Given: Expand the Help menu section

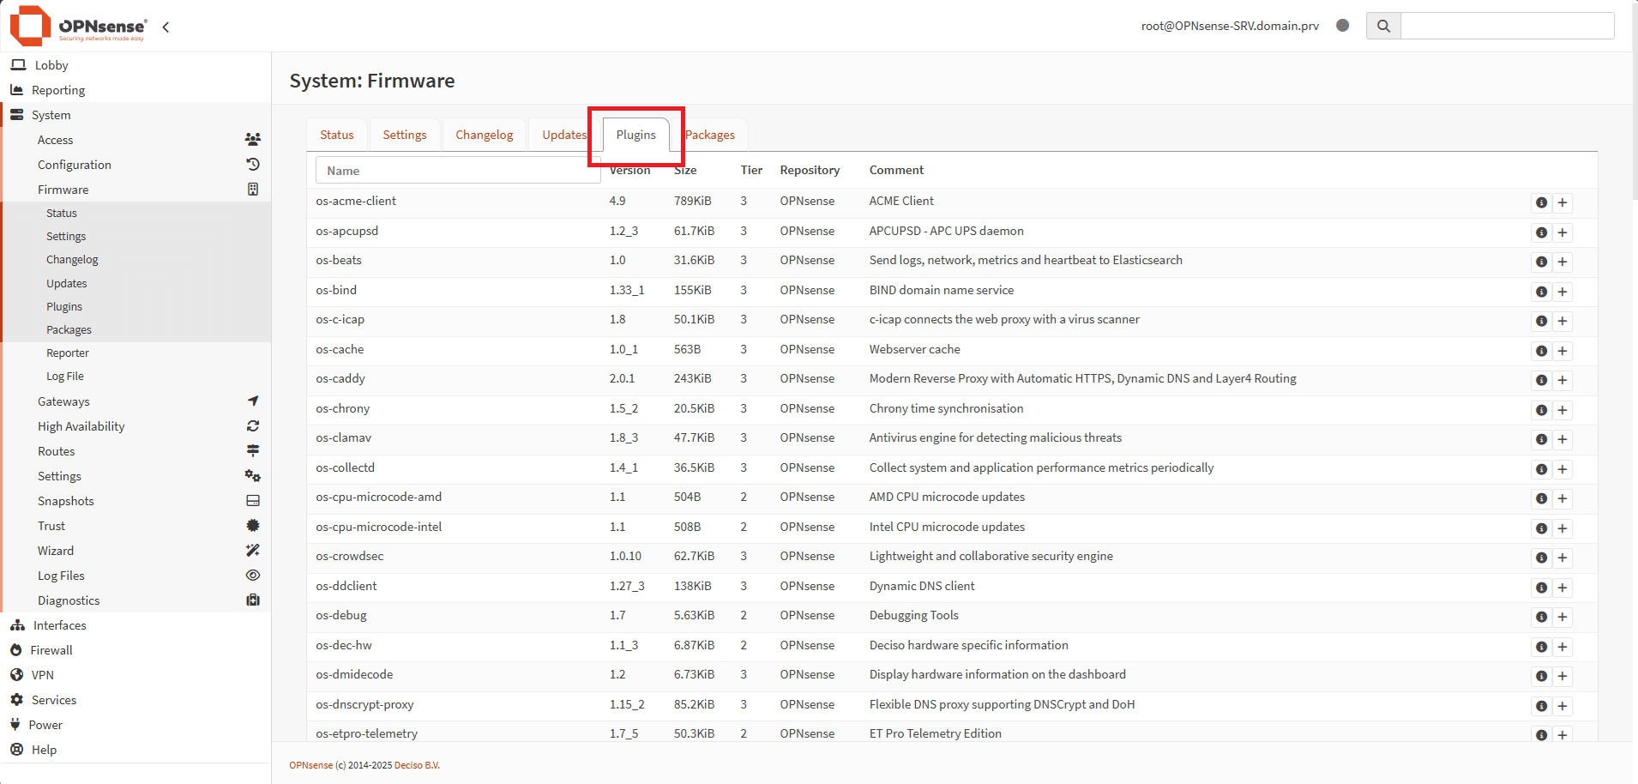Looking at the screenshot, I should [x=135, y=750].
